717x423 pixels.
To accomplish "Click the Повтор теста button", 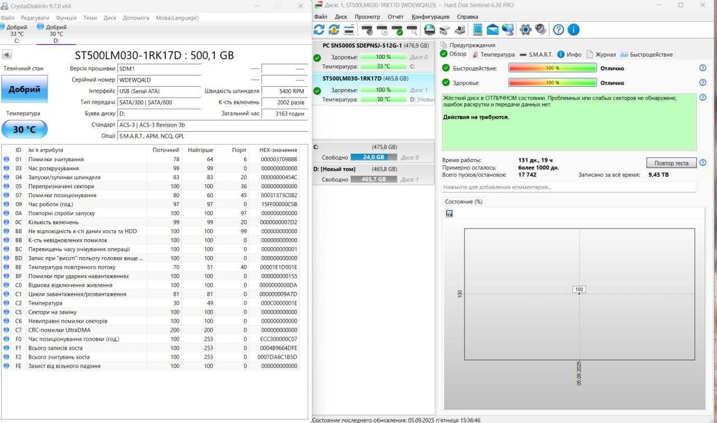I will point(672,163).
